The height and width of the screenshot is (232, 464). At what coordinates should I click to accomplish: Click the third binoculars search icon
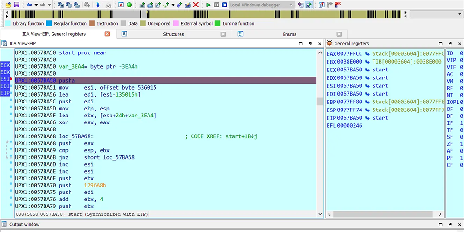(77, 5)
